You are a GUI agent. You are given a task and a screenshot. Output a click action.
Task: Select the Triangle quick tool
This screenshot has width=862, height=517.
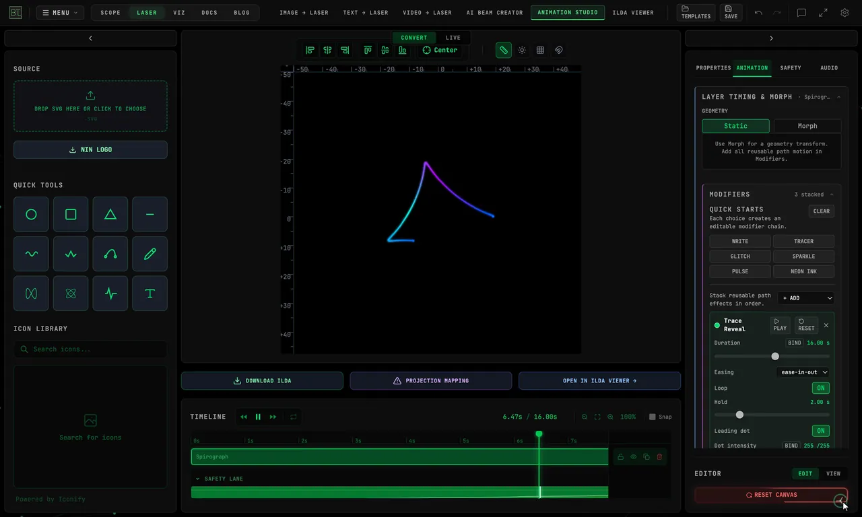click(110, 215)
